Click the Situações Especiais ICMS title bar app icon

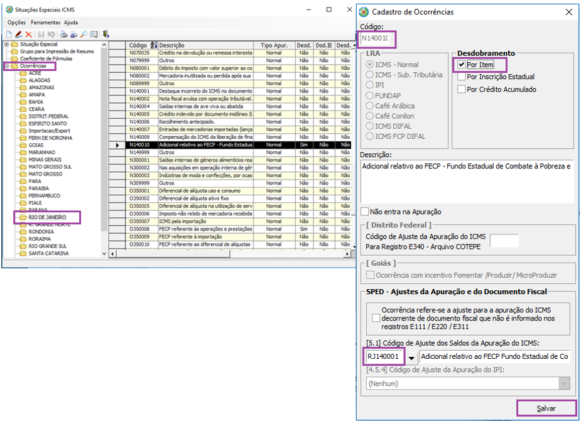pos(9,9)
